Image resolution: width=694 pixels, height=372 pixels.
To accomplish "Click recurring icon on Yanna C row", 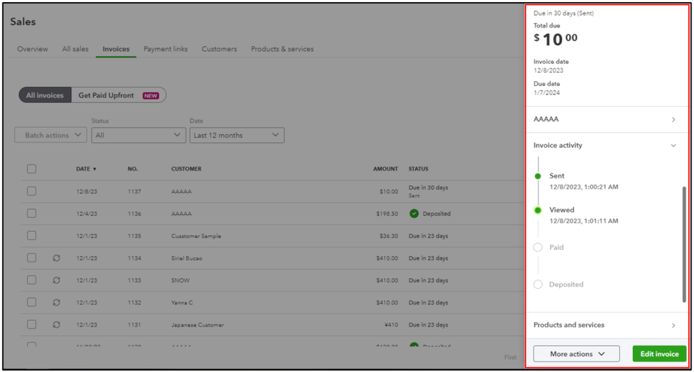I will point(56,303).
